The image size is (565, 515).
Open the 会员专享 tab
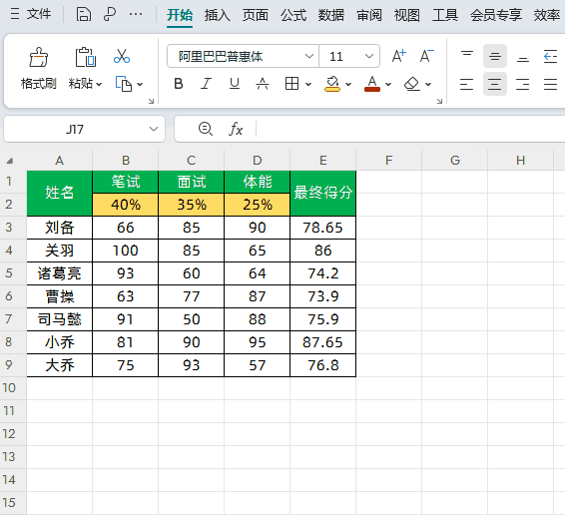[x=496, y=15]
